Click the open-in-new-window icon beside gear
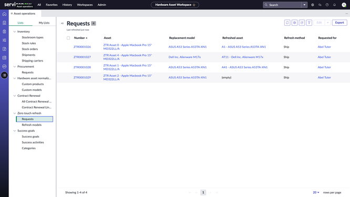The height and width of the screenshot is (197, 350). pos(302,23)
